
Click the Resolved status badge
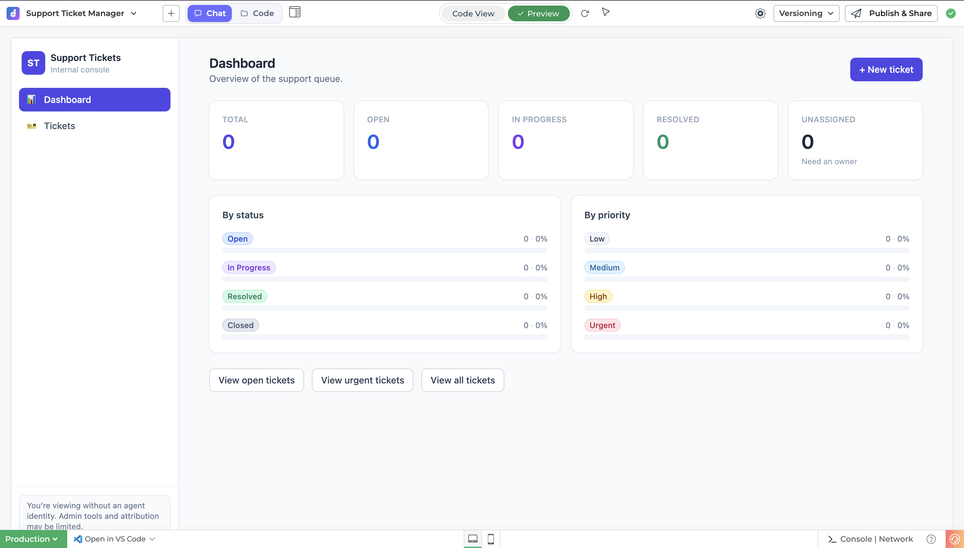(245, 297)
